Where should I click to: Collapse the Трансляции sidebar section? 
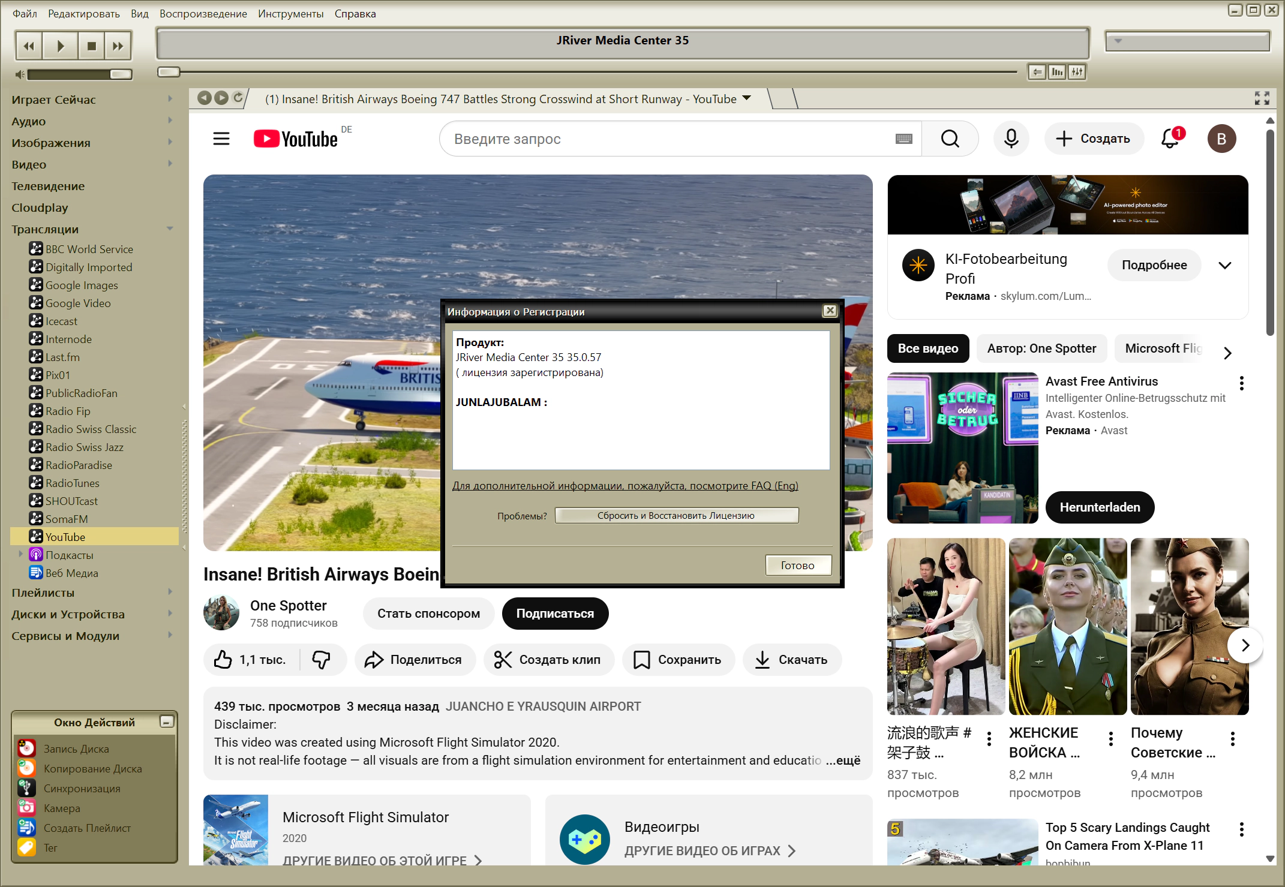170,229
